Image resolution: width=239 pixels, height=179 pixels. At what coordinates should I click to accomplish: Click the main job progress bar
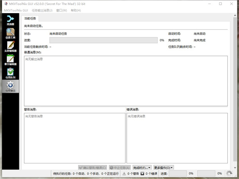[104, 40]
